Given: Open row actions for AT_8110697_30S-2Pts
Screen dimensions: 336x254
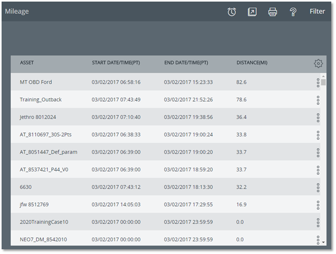Looking at the screenshot, I should (318, 135).
